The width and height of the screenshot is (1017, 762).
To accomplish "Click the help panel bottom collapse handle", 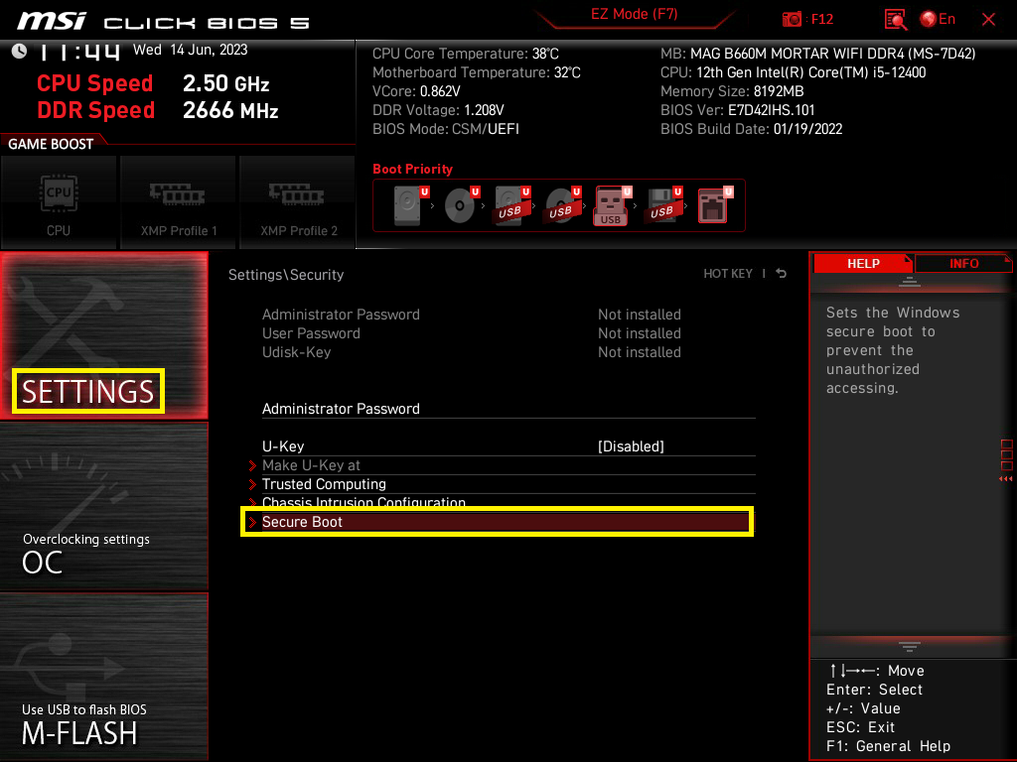I will coord(910,646).
